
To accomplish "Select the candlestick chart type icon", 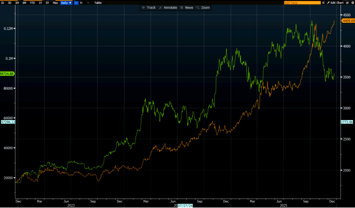I will click(82, 2).
